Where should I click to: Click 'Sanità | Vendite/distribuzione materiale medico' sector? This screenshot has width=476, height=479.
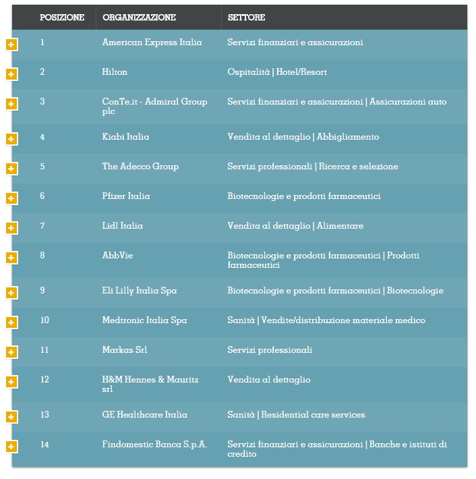[x=326, y=320]
